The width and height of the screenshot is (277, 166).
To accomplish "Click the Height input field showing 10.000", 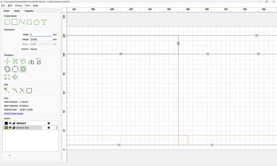I will tap(41, 39).
